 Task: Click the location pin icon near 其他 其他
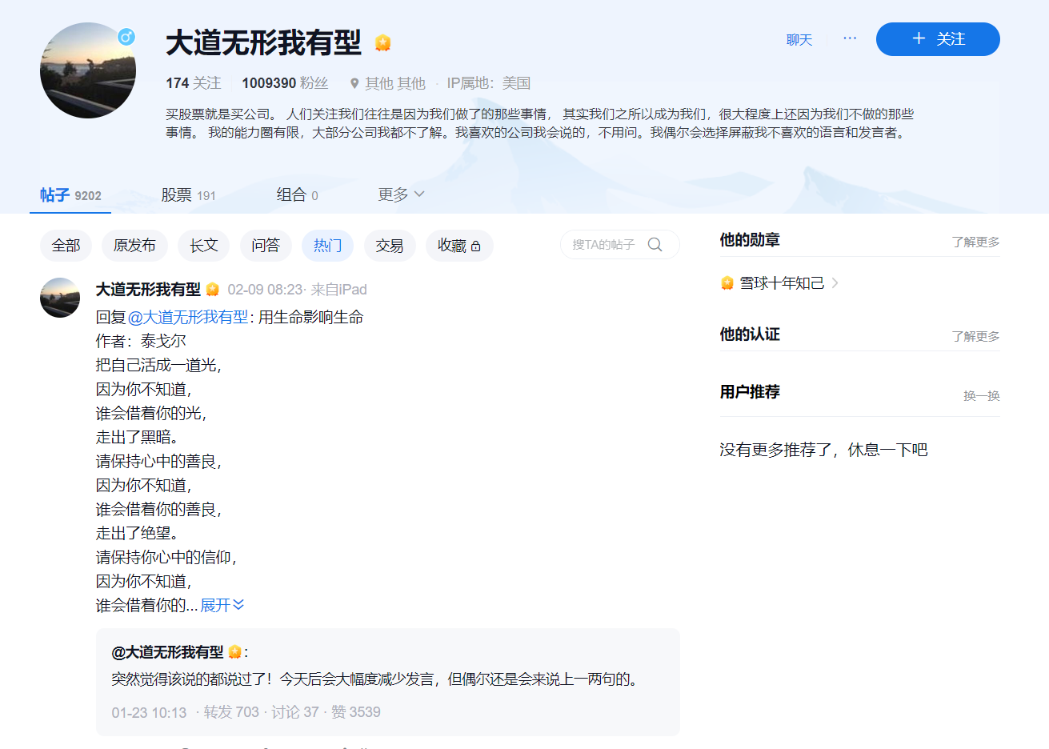(354, 83)
